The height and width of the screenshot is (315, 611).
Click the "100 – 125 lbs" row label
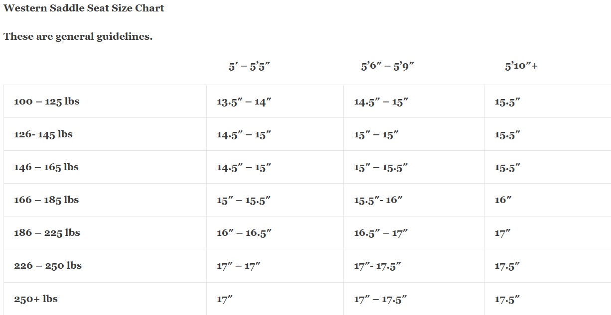pos(46,102)
